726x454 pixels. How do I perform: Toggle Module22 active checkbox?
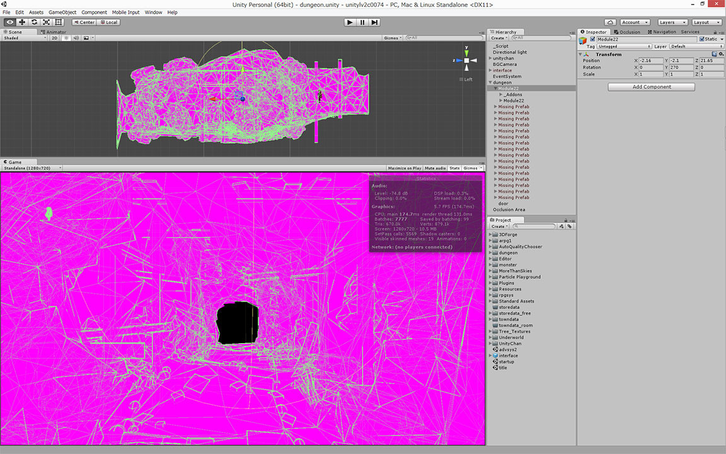592,39
